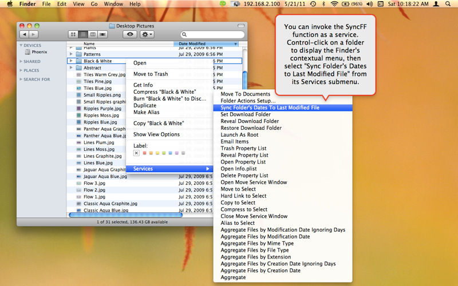
Task: Expand the SHARED sidebar section
Action: [21, 61]
